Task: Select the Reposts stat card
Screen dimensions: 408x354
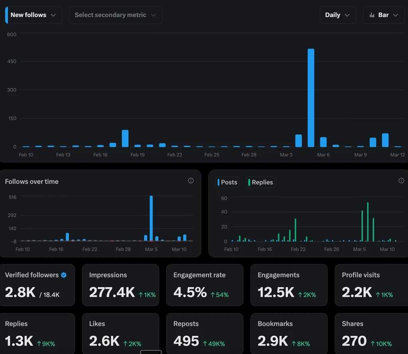Action: 205,334
